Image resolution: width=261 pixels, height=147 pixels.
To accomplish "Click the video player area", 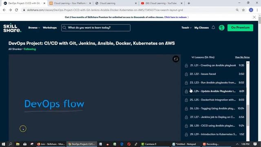I will 95,98.
